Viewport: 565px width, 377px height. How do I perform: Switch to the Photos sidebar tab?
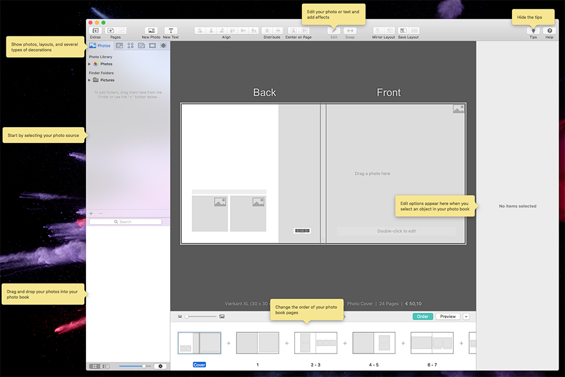pos(100,46)
